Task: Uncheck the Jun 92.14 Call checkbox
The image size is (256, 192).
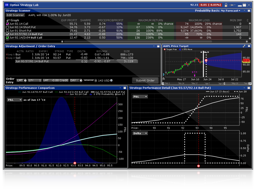Action: (7, 24)
